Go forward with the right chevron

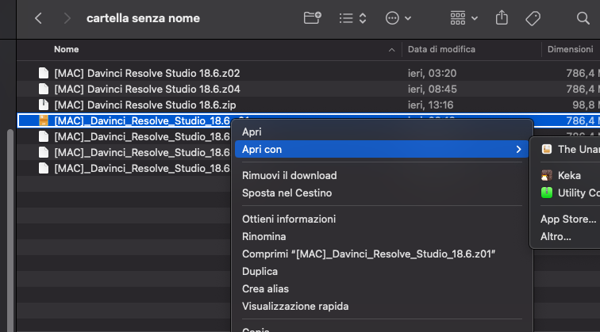[x=67, y=18]
